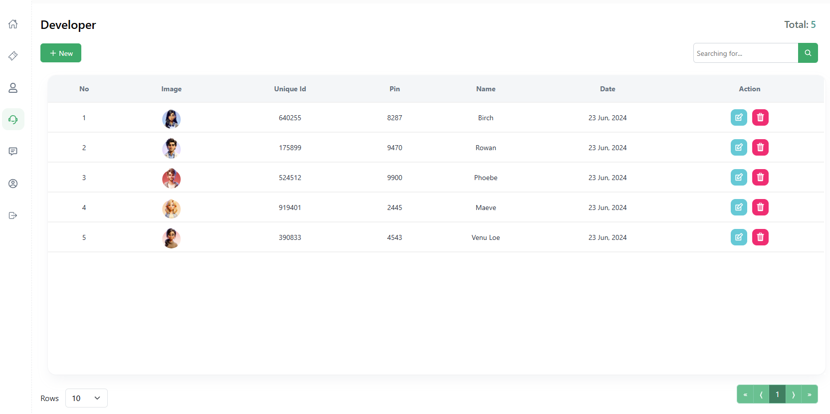Delete the Rowan developer row
The height and width of the screenshot is (414, 830).
tap(760, 148)
